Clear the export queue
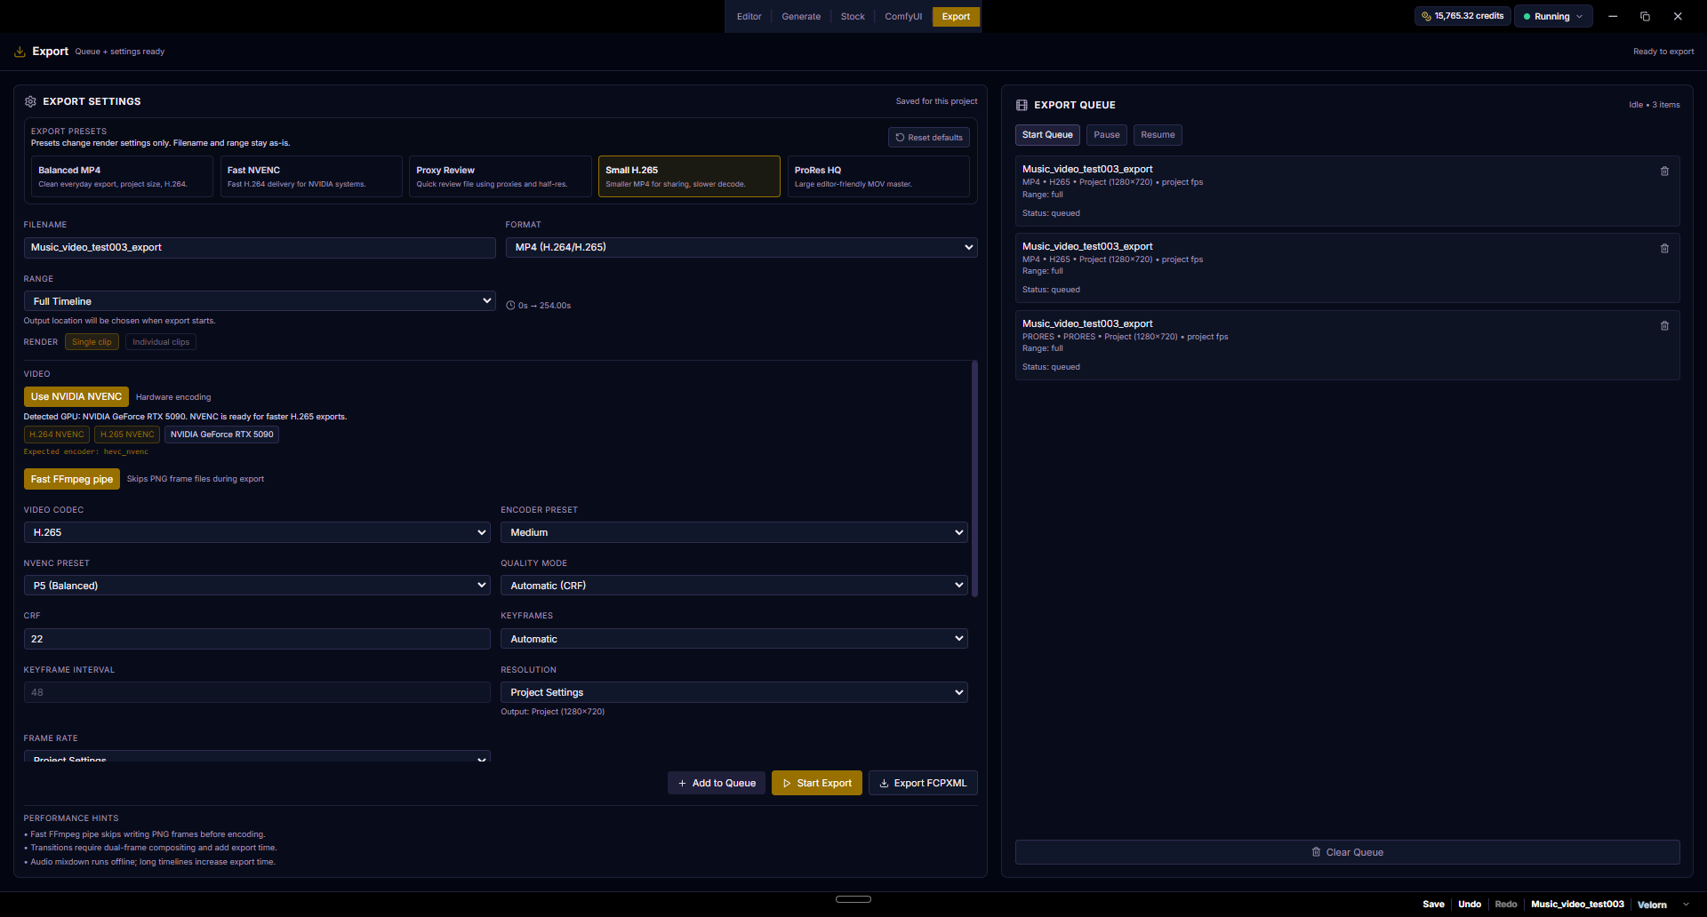 point(1347,852)
